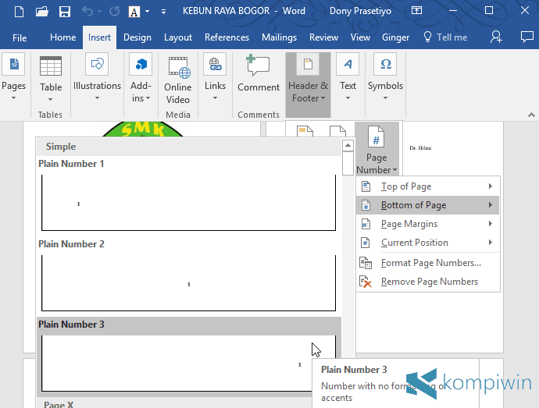The image size is (539, 408).
Task: Switch to the Home tab
Action: (63, 37)
